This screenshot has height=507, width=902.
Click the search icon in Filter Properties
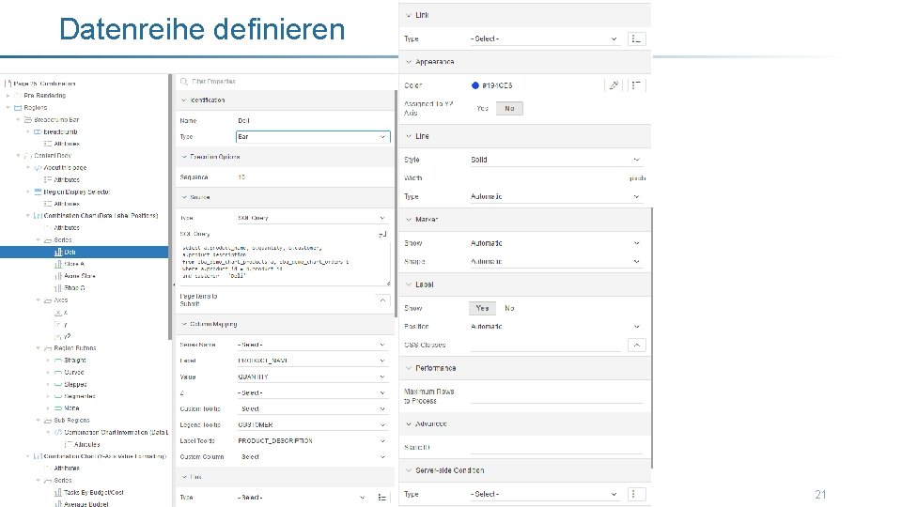click(x=184, y=82)
